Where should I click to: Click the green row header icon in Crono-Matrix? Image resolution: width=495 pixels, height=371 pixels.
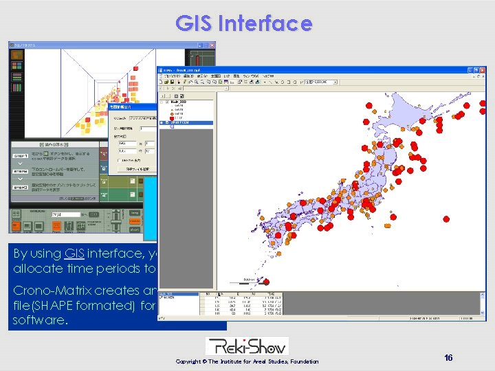[104, 194]
